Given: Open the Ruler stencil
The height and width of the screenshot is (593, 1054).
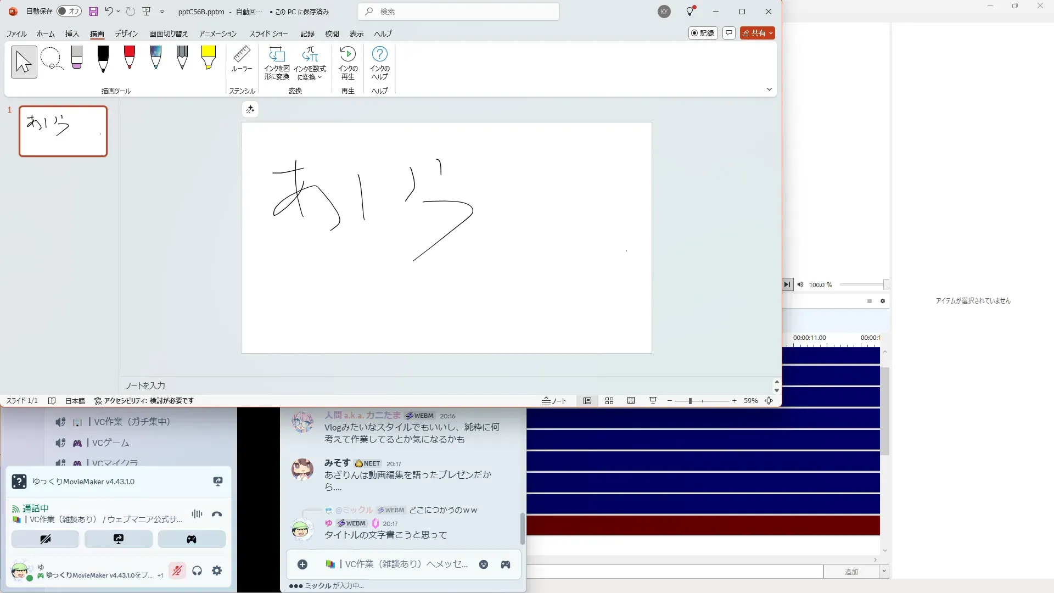Looking at the screenshot, I should [242, 59].
